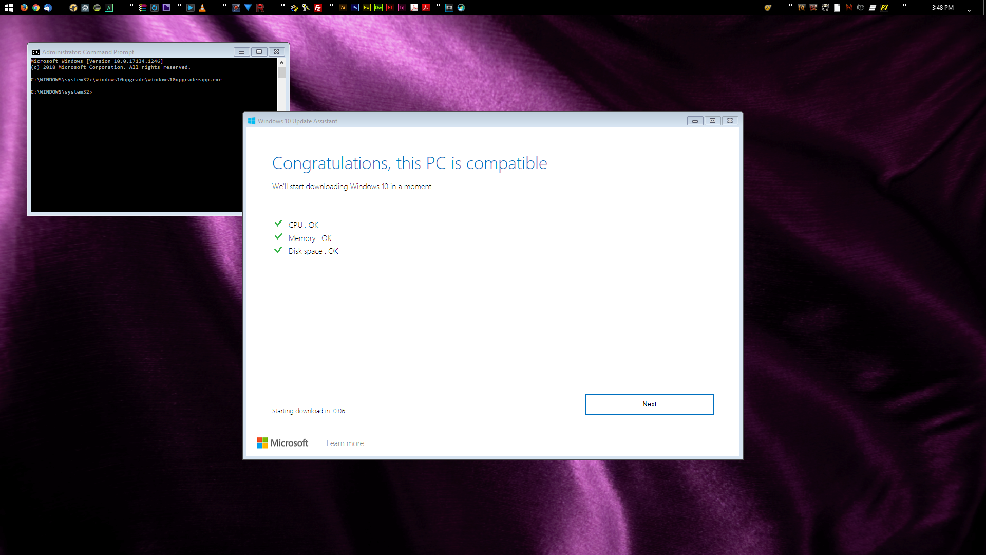Image resolution: width=986 pixels, height=555 pixels.
Task: Minimize the Command Prompt window
Action: point(241,52)
